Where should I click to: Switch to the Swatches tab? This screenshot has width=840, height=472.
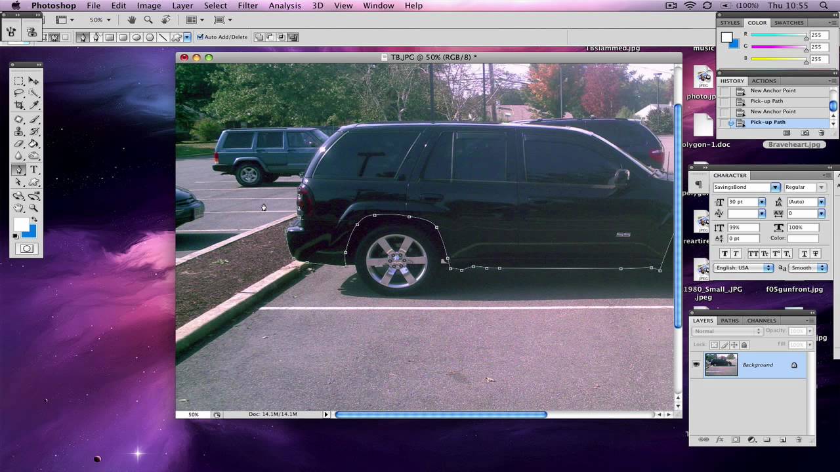(x=789, y=23)
